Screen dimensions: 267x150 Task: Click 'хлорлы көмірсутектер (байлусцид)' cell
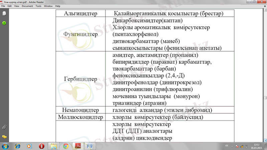tap(170, 117)
